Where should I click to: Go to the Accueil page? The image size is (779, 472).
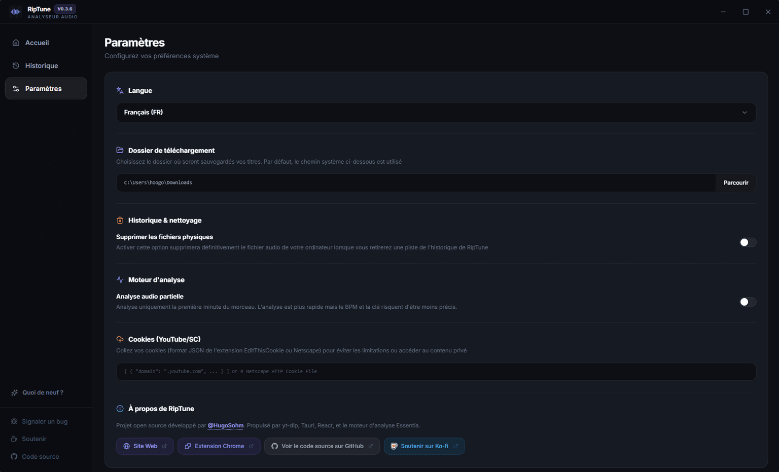(x=46, y=43)
